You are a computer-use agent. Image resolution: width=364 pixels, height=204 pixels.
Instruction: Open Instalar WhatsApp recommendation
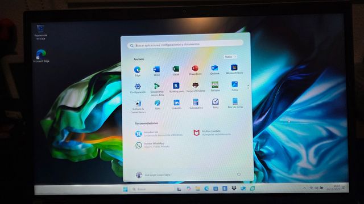(153, 145)
